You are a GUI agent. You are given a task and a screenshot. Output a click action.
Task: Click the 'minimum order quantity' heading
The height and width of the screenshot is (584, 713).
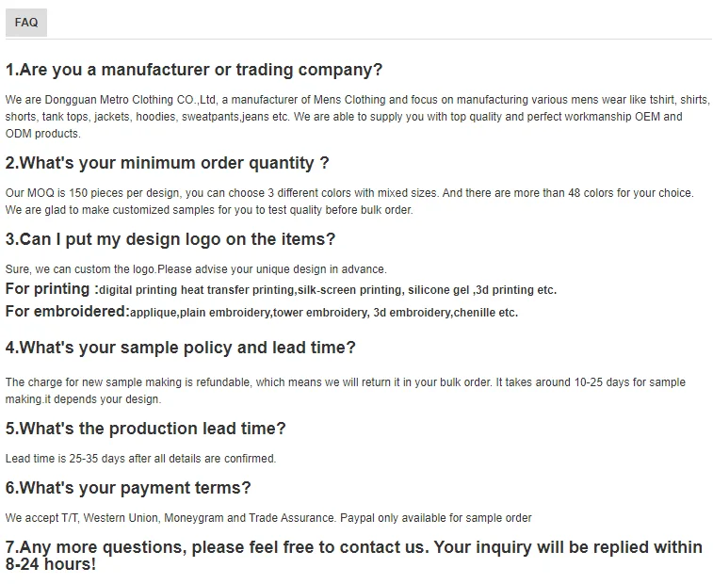(168, 163)
